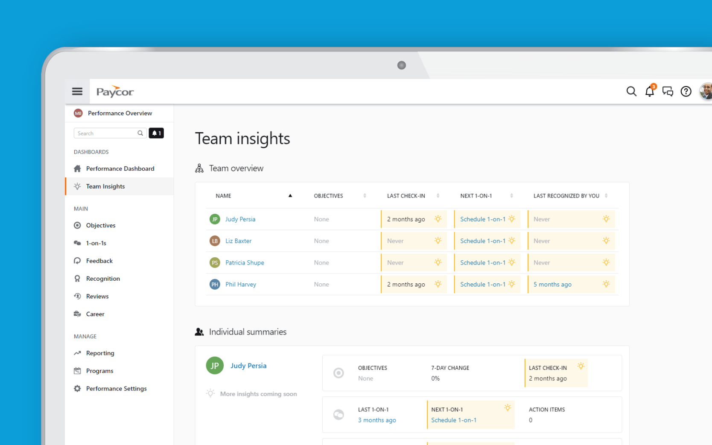The width and height of the screenshot is (712, 445).
Task: Schedule 1-on-1 in Judy's summary card
Action: coord(454,420)
